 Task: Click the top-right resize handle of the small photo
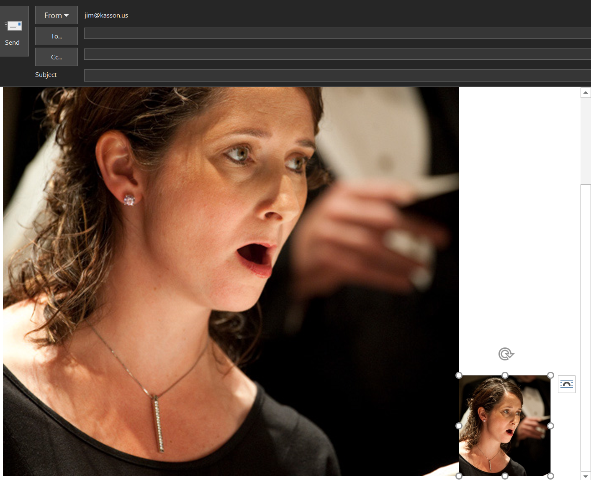pos(550,375)
